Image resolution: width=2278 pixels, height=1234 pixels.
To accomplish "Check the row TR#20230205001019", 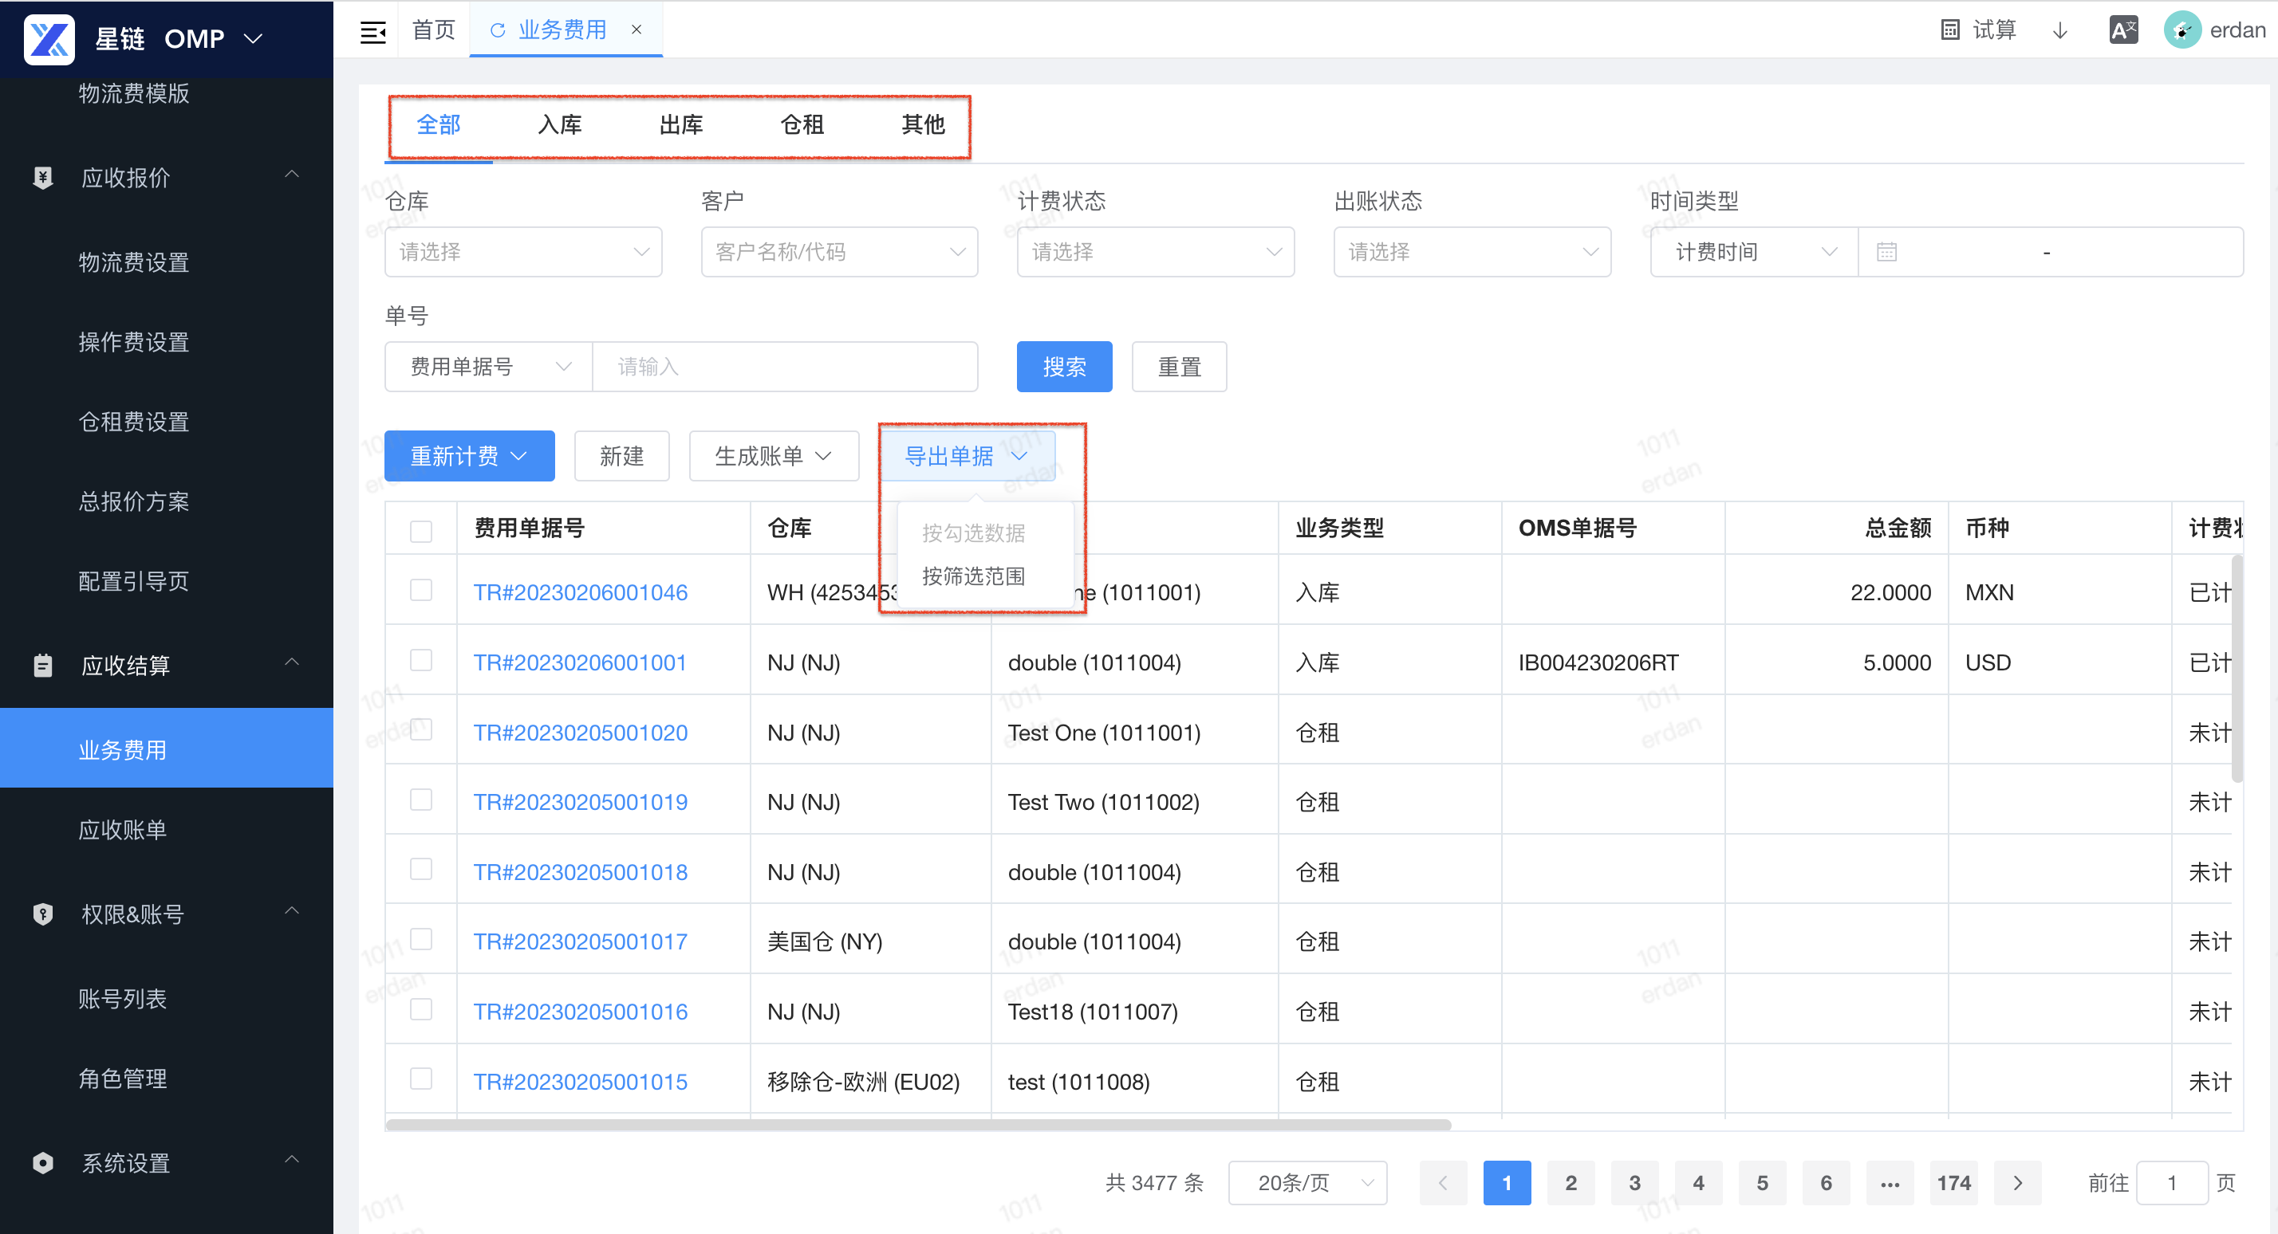I will 421,800.
